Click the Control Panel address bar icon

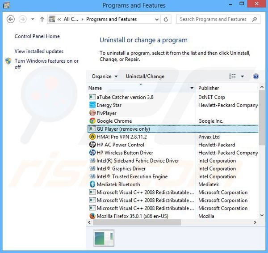52,19
